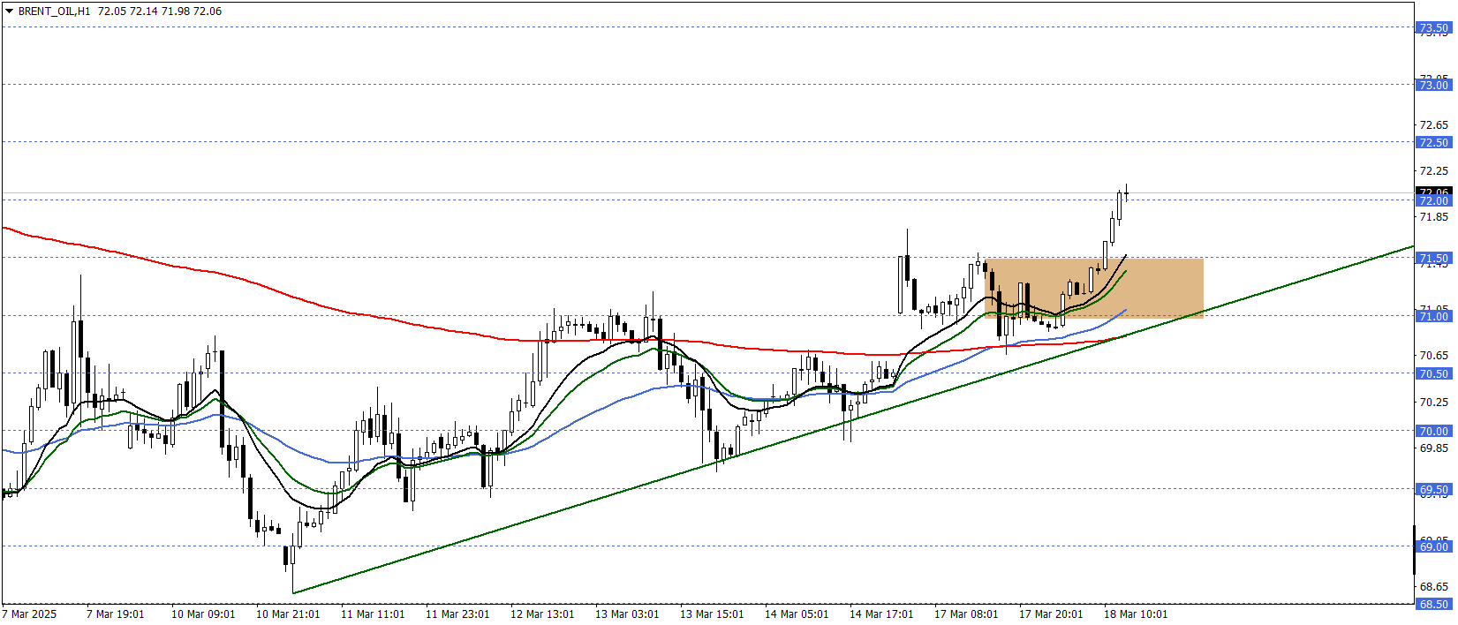
Task: Open the chart menu triangle beside BRENT_OIL
Action: [x=9, y=11]
